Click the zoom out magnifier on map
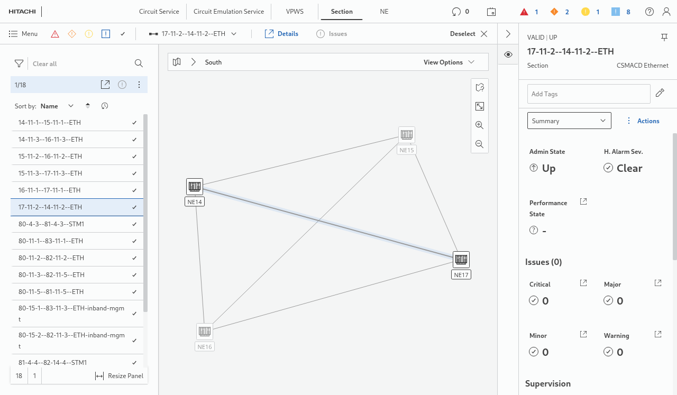 click(x=480, y=144)
